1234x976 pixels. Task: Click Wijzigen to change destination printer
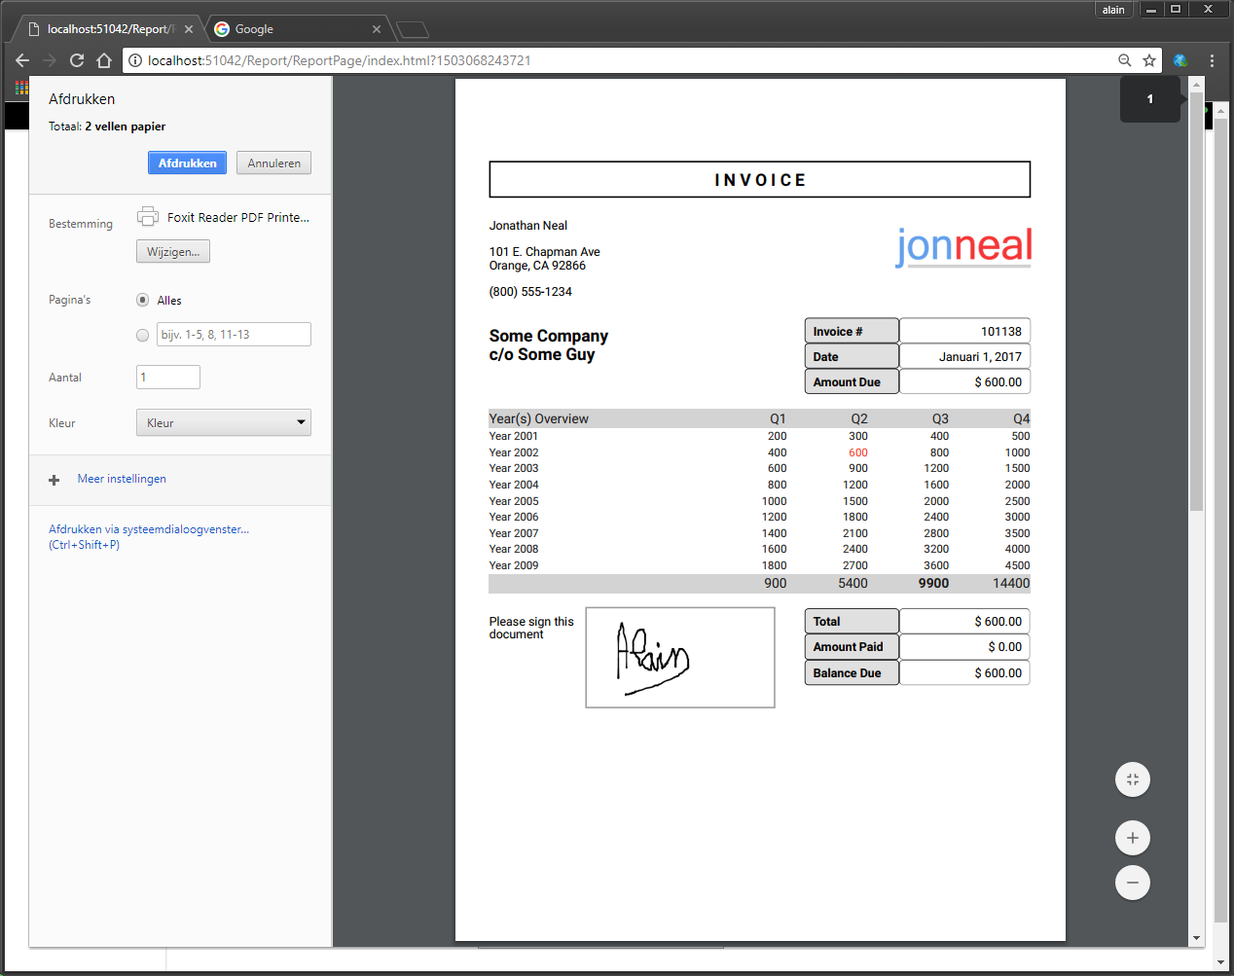[x=172, y=252]
